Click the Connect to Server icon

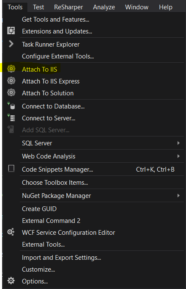[x=11, y=117]
